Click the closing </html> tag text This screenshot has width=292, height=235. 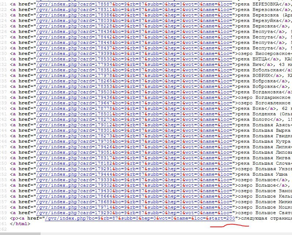(20, 224)
